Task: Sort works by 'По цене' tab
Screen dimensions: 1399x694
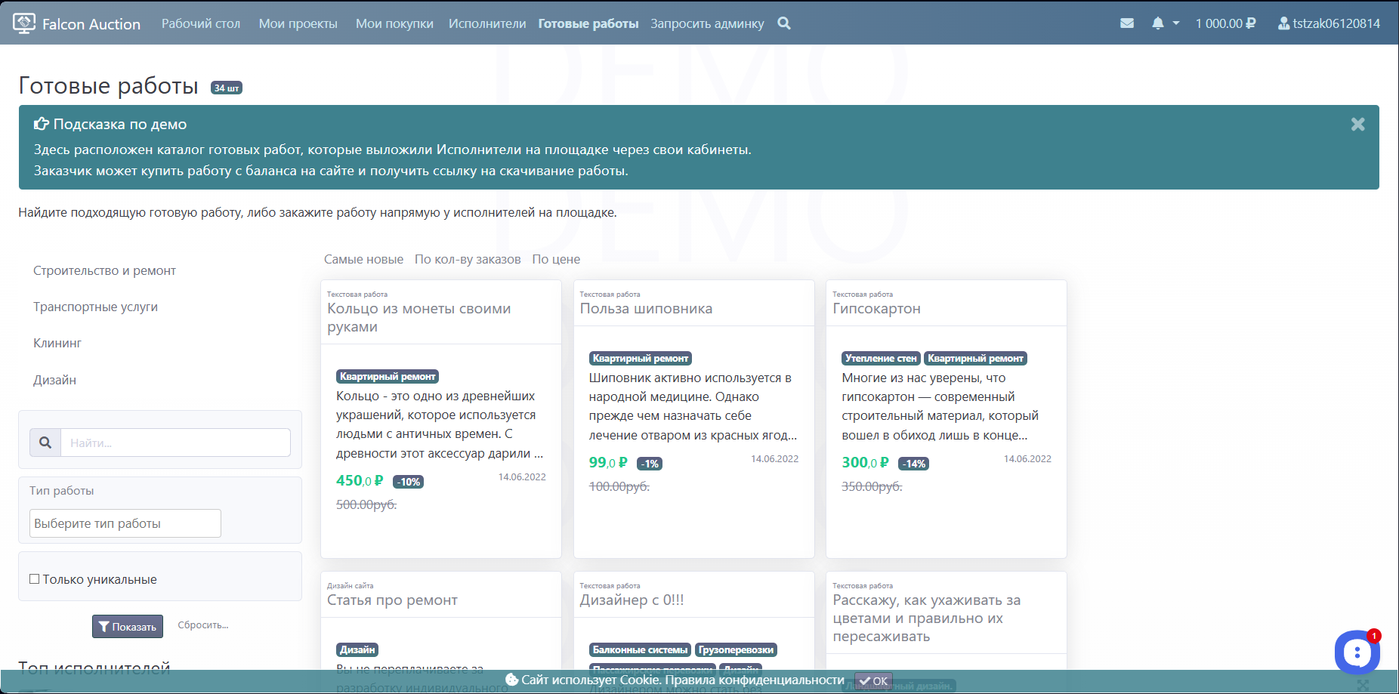Action: (555, 259)
